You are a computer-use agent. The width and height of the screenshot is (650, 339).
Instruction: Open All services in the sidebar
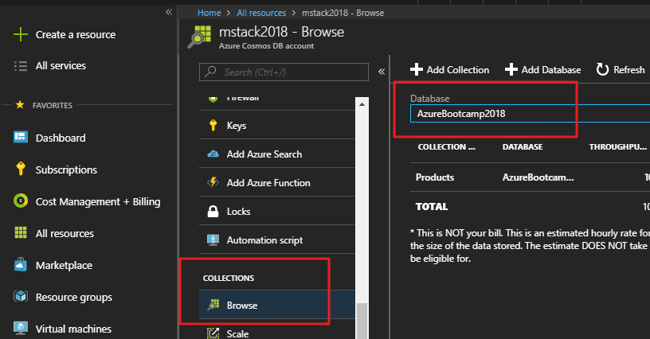(61, 66)
